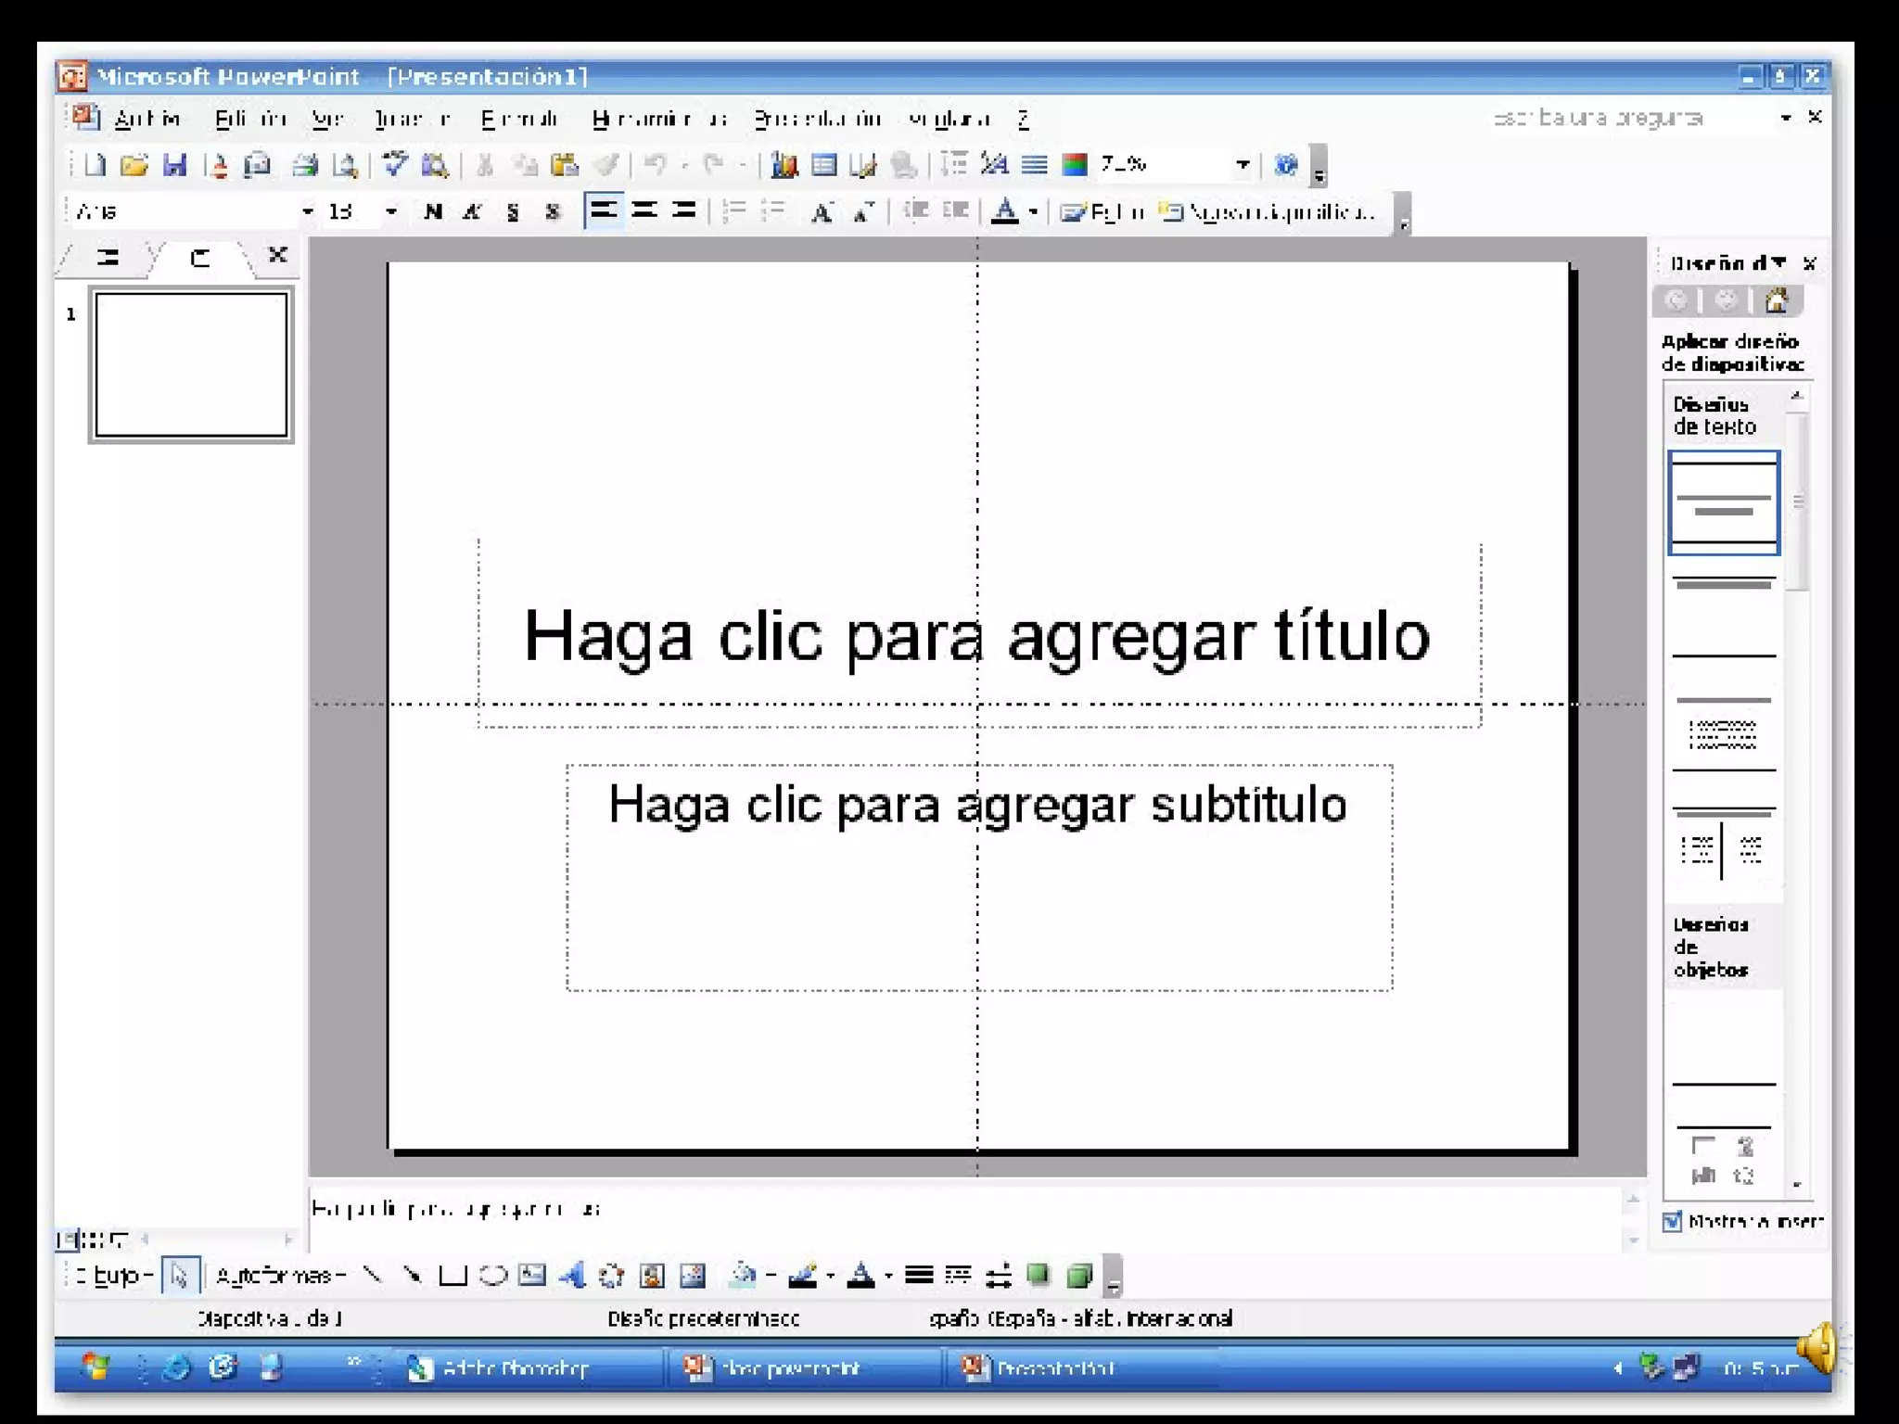The image size is (1899, 1424).
Task: Expand the Autoformas menu
Action: pos(280,1277)
